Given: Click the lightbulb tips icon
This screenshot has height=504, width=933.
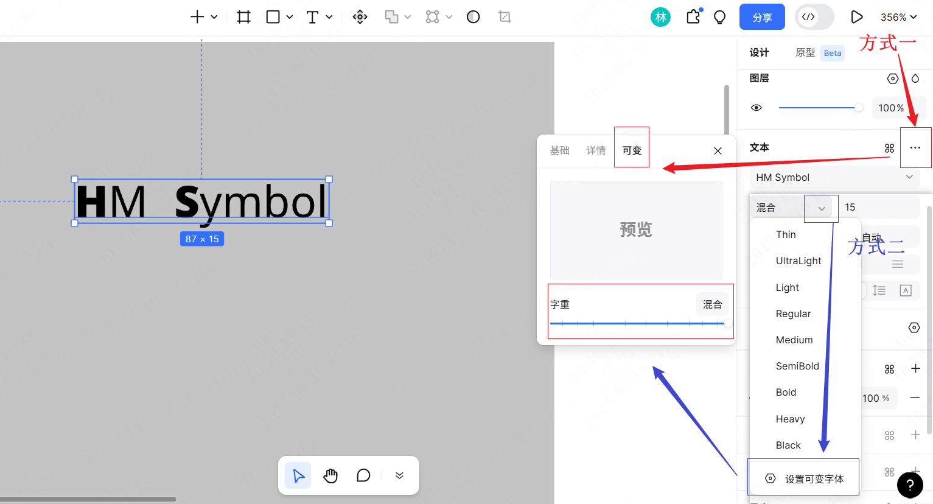Looking at the screenshot, I should (x=719, y=17).
